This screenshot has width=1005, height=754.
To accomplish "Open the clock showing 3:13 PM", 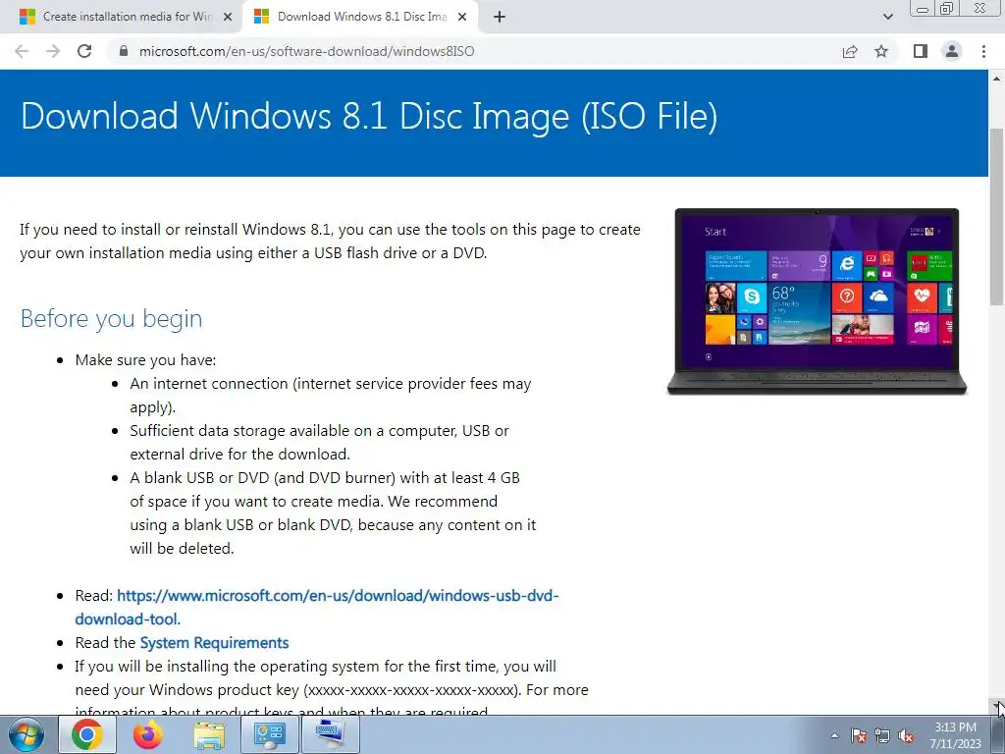I will tap(956, 735).
